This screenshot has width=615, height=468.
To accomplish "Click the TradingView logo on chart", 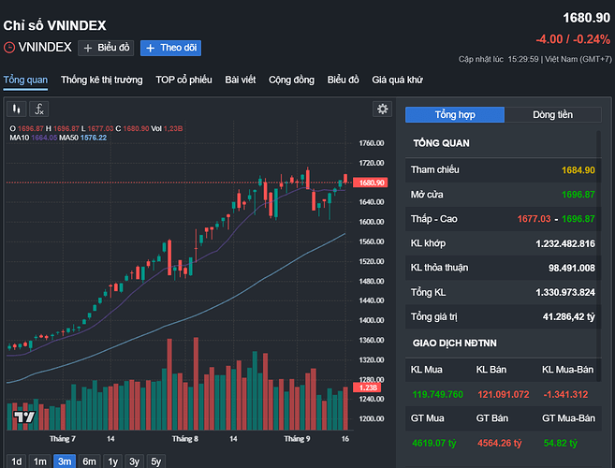I will [25, 417].
